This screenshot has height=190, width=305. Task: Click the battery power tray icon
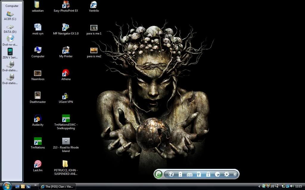coord(284,186)
